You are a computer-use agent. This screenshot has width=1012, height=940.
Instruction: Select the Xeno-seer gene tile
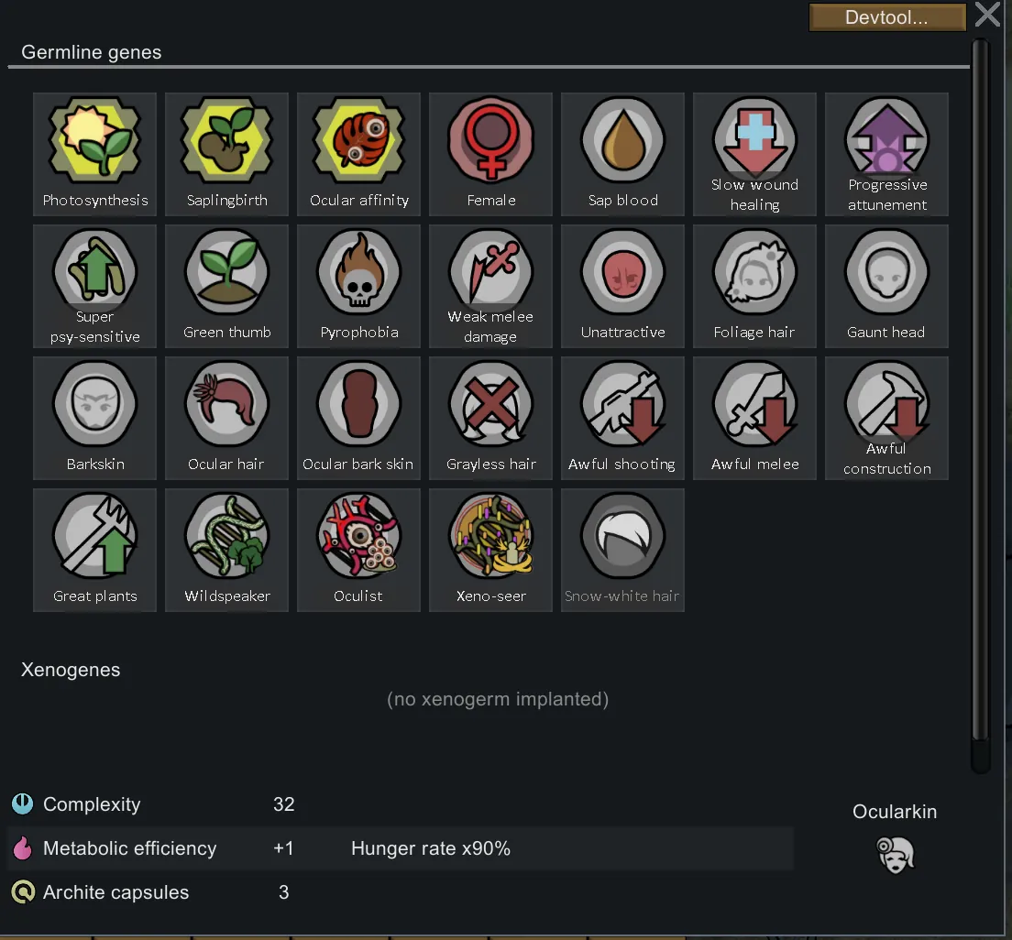click(490, 551)
